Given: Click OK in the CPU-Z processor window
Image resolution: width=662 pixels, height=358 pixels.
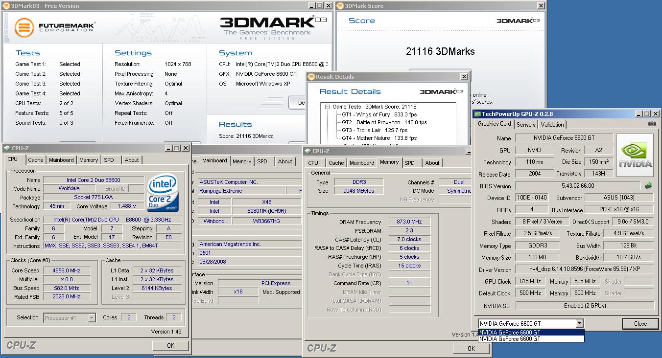Looking at the screenshot, I should [x=170, y=345].
